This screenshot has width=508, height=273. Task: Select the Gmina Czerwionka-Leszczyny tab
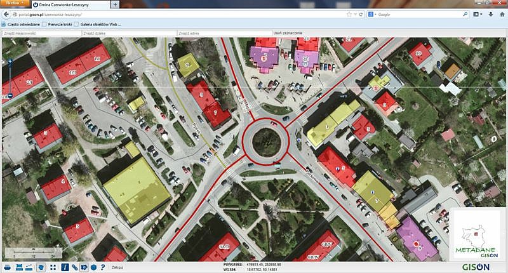(70, 4)
